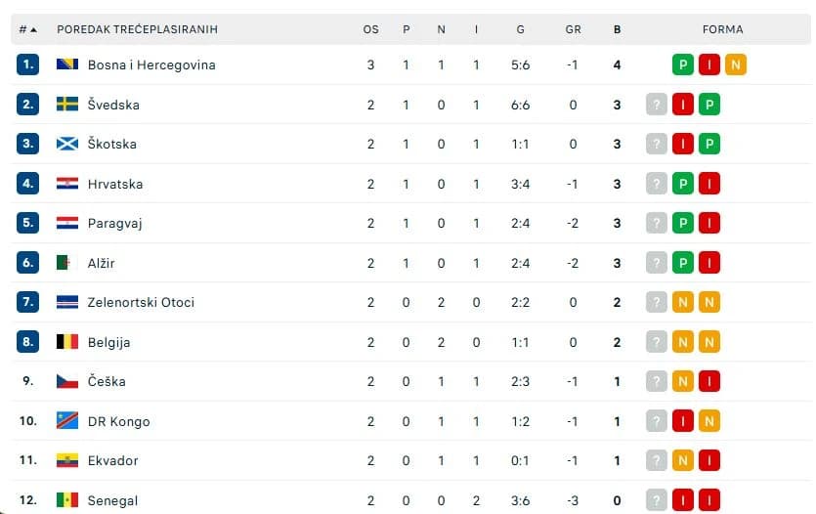Click the Belgium flag beside Belgija

point(67,342)
